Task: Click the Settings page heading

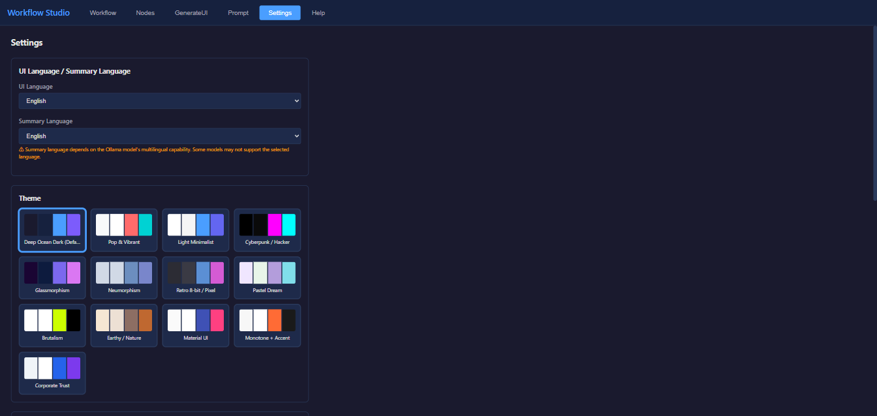Action: (x=27, y=43)
